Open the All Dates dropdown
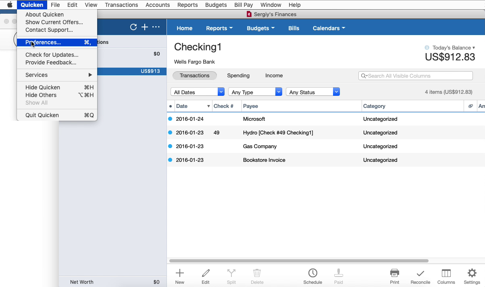Screen dimensions: 485x287 (198, 92)
